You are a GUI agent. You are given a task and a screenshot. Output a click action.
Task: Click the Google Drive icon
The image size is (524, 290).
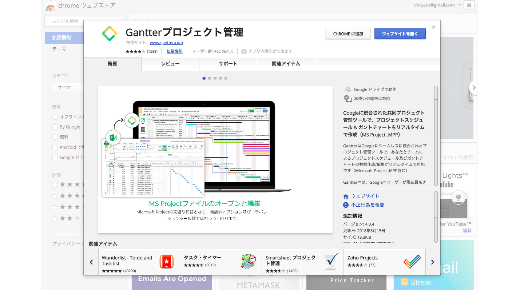348,90
